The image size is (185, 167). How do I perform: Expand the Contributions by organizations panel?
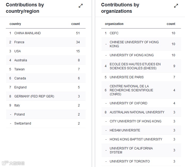[x=176, y=6]
